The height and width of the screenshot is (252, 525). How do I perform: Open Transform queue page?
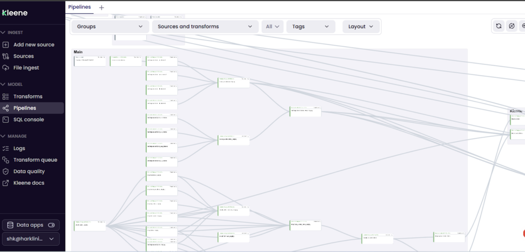pyautogui.click(x=35, y=160)
